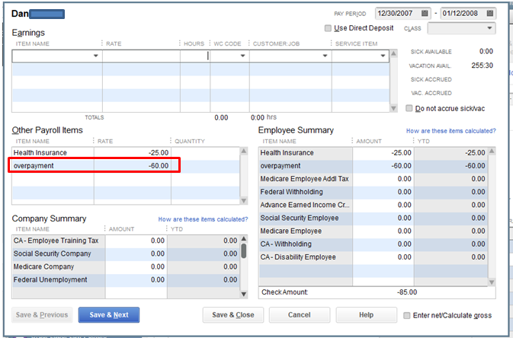Click Earnings table scroll down arrow

(393, 108)
